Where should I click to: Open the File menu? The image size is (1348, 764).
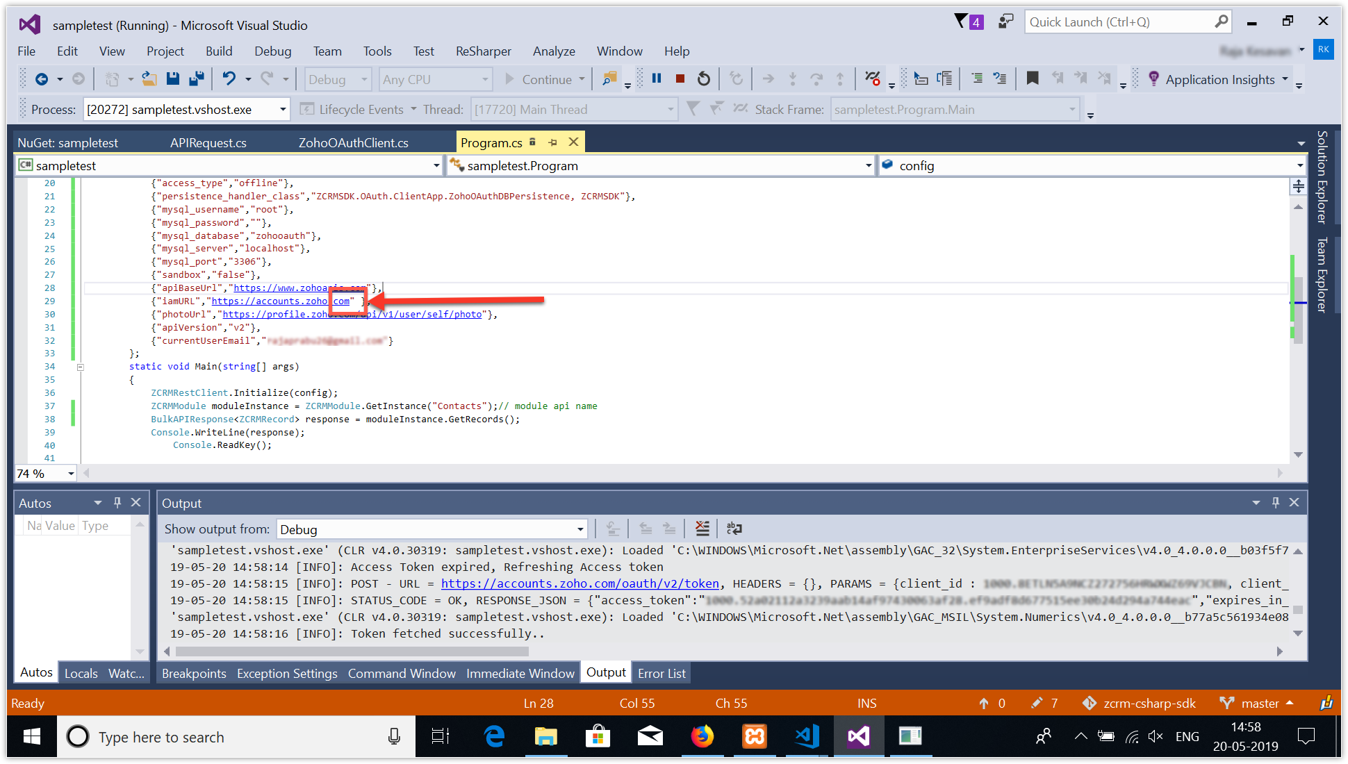click(x=26, y=51)
